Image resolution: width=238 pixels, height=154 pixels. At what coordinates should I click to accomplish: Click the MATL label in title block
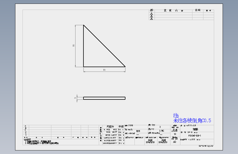pyautogui.click(x=130, y=130)
